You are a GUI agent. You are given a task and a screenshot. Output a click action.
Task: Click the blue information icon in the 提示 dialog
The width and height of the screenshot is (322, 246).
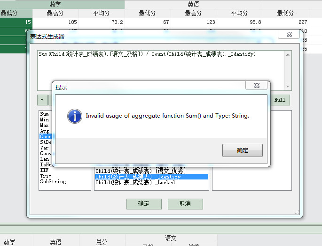tap(75, 116)
